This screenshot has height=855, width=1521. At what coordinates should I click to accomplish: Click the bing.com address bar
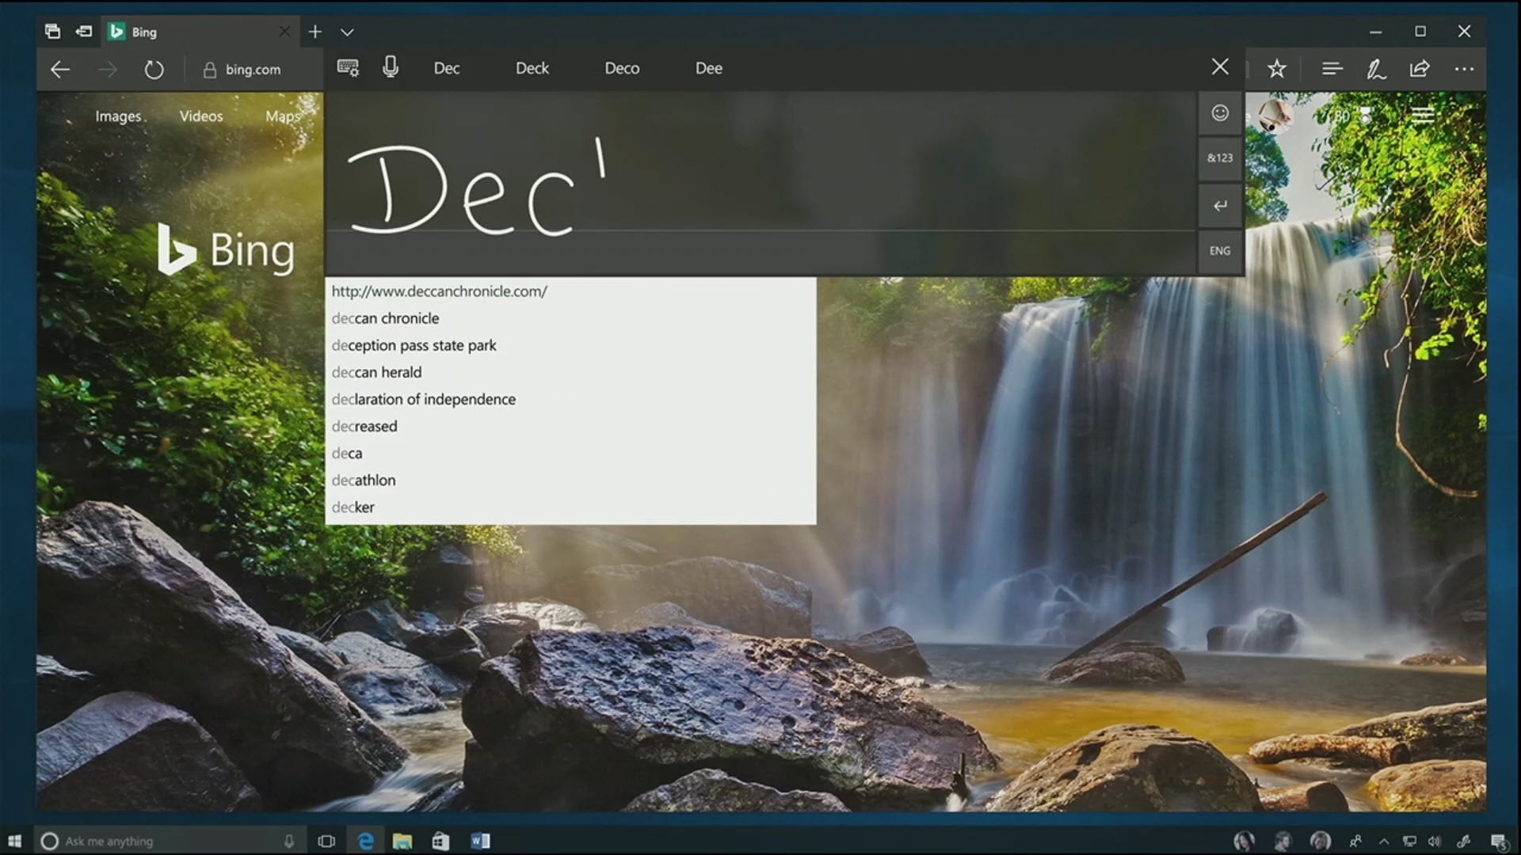pos(253,70)
